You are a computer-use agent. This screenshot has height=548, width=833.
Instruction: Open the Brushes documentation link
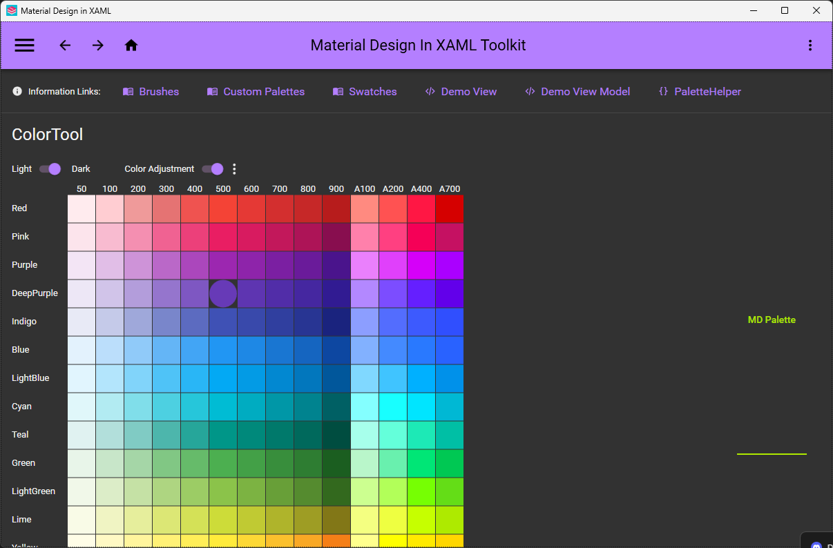point(158,90)
